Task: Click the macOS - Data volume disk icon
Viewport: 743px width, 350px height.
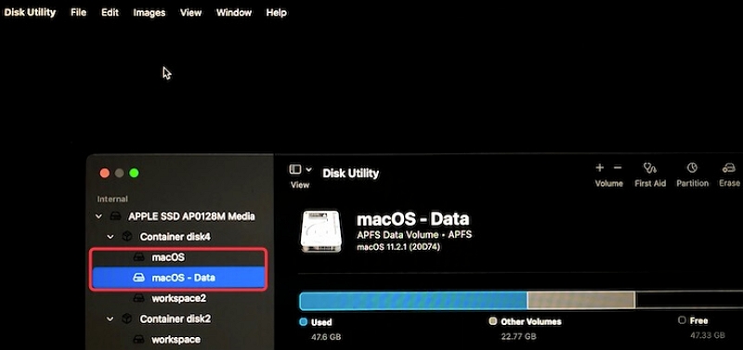Action: [x=138, y=278]
